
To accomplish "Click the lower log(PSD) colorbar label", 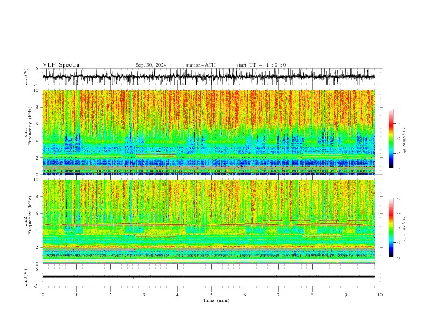I will [405, 231].
